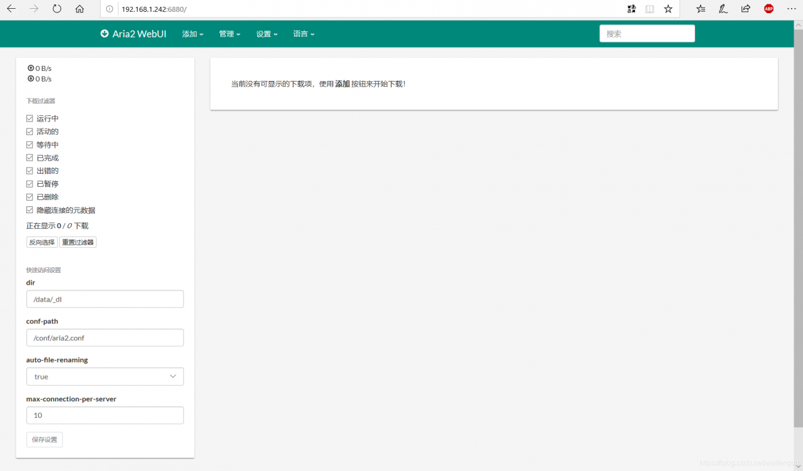Open the 语言 menu
Viewport: 803px width, 471px height.
tap(304, 34)
